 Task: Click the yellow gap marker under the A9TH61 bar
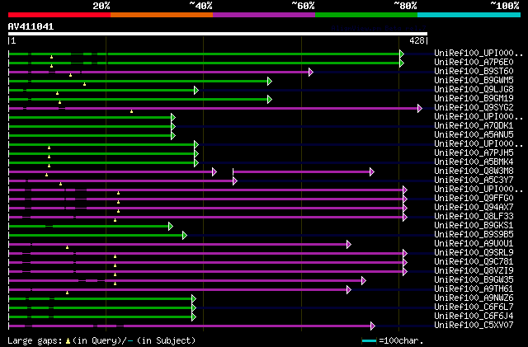click(68, 293)
